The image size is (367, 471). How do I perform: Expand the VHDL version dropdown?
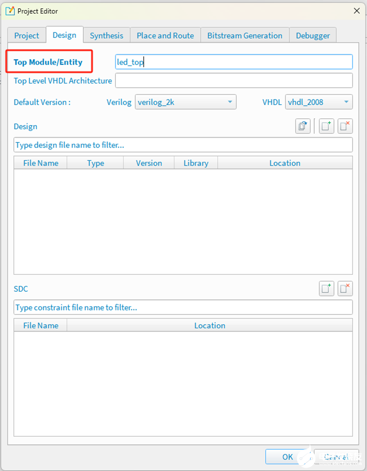pos(319,102)
